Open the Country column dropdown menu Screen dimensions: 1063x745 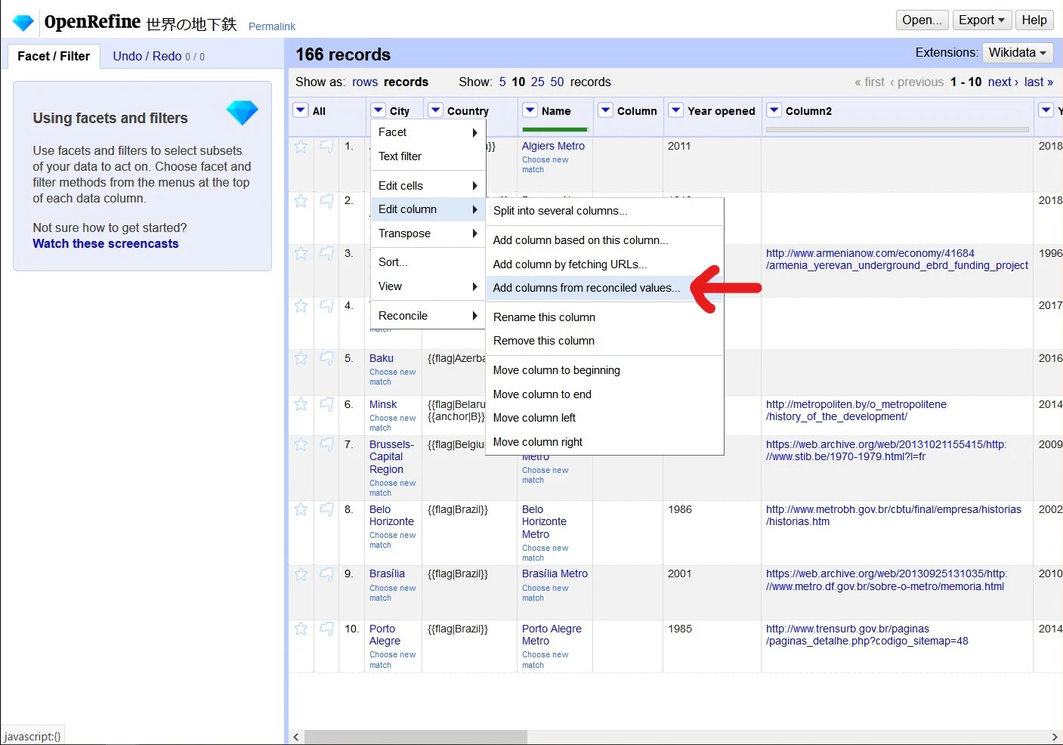(436, 110)
